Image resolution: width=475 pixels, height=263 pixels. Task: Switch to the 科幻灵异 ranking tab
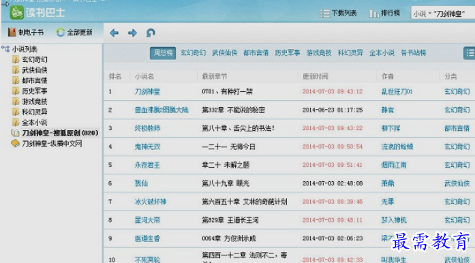(350, 53)
